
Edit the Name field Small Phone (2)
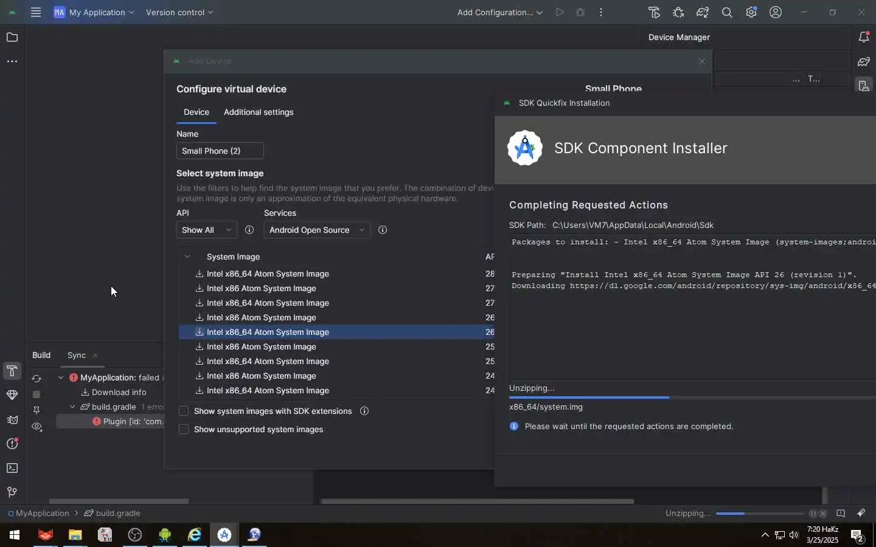click(220, 151)
